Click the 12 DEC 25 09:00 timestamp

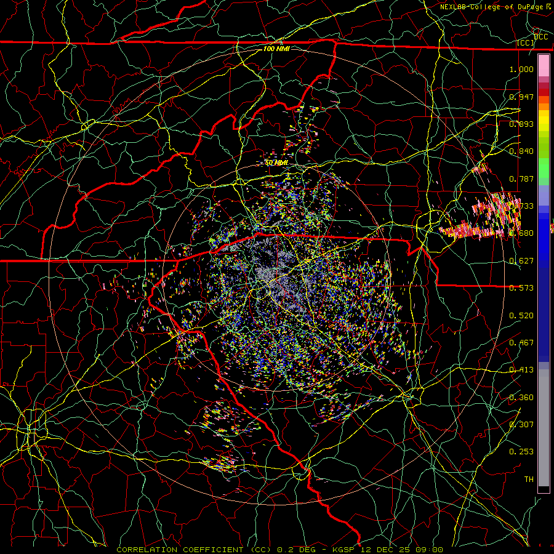click(402, 550)
